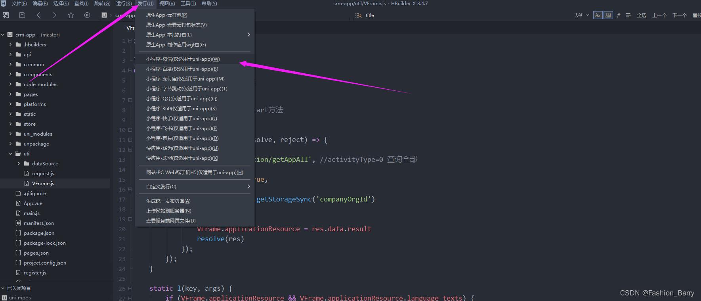Open the 文件(F) menu

click(19, 4)
